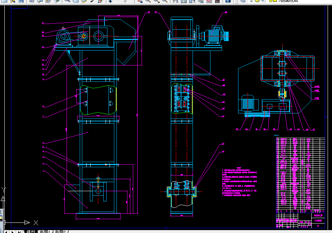Open a drawing file with the Open icon
This screenshot has height=233, width=332.
coord(13,1)
